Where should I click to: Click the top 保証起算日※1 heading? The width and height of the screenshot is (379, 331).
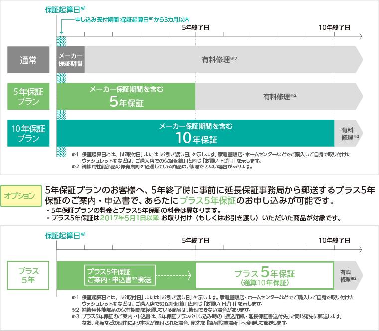pyautogui.click(x=65, y=9)
